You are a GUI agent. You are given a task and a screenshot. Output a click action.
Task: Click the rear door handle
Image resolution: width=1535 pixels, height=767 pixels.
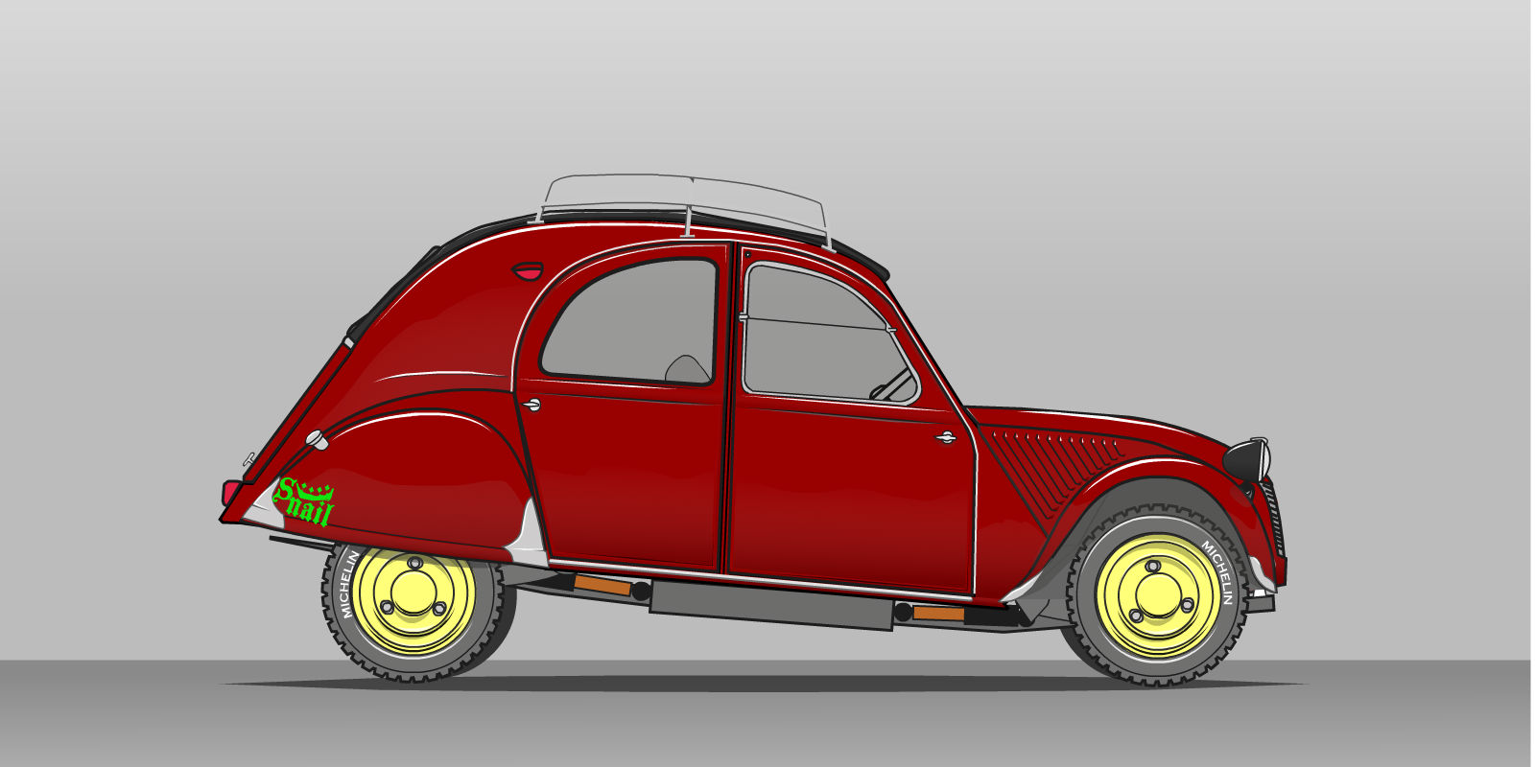531,406
